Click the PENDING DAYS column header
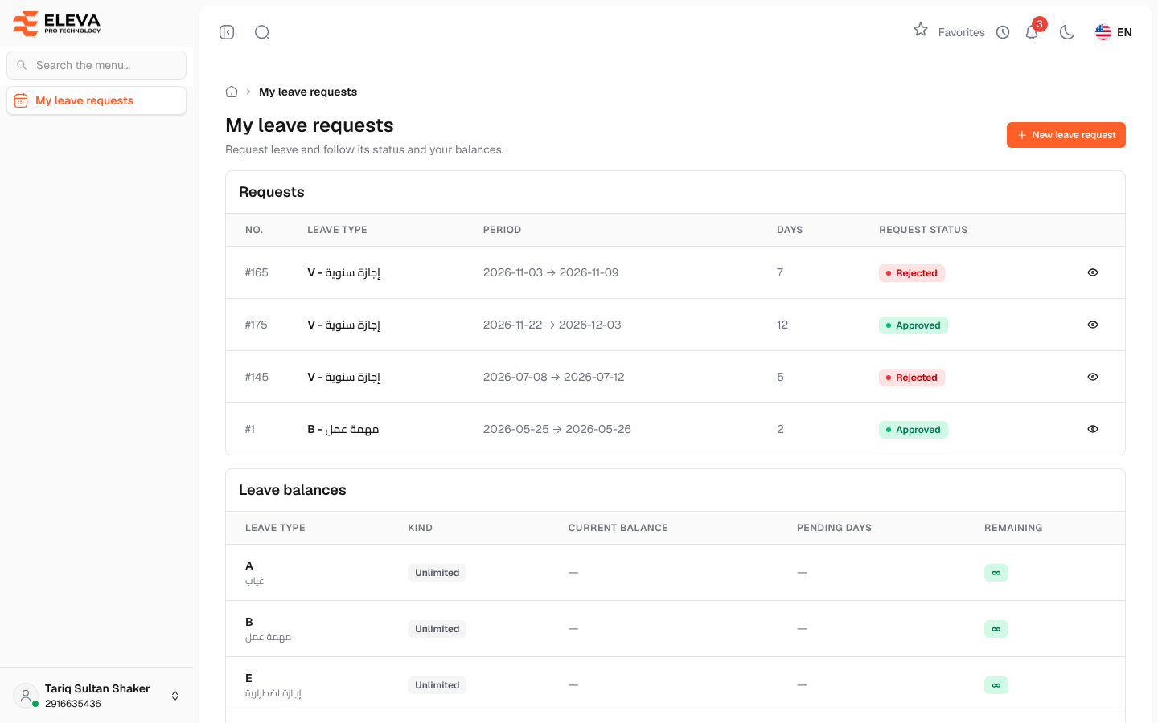 [x=834, y=528]
